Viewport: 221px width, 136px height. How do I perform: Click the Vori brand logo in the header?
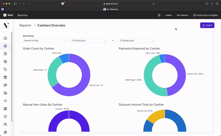(8, 15)
